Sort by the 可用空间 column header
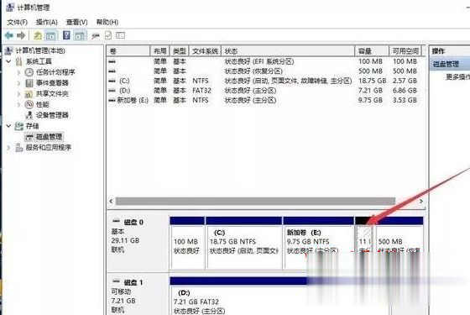This screenshot has width=470, height=315. 405,51
